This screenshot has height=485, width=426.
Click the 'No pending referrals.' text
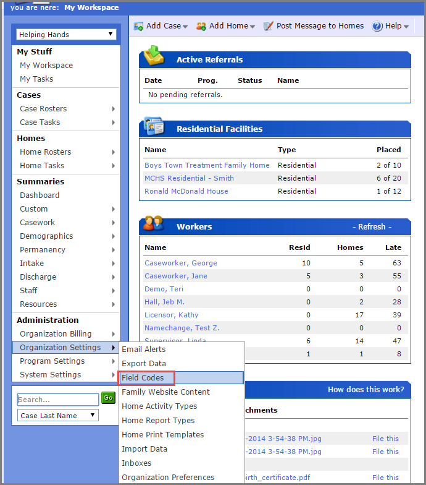point(185,95)
